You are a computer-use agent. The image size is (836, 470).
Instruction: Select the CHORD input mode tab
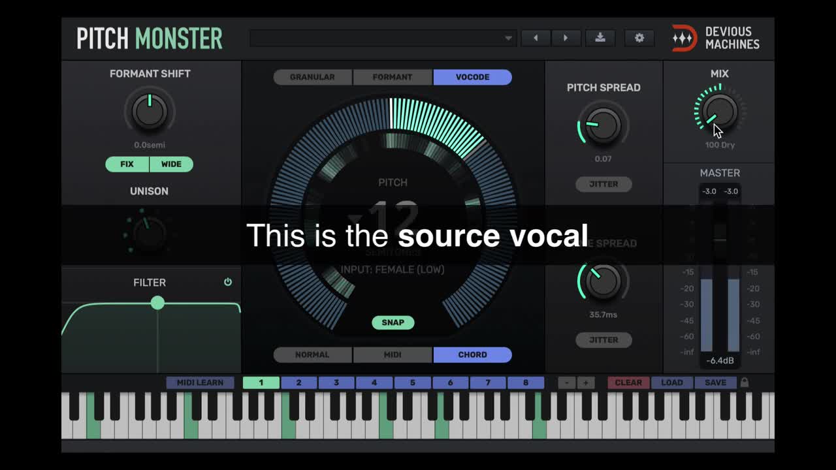472,355
